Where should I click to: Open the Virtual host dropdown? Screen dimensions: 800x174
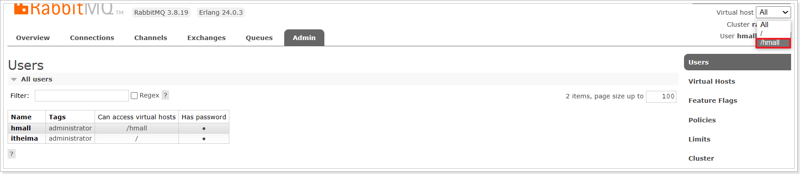click(x=773, y=12)
